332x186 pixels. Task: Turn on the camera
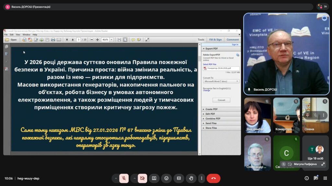pos(142,178)
